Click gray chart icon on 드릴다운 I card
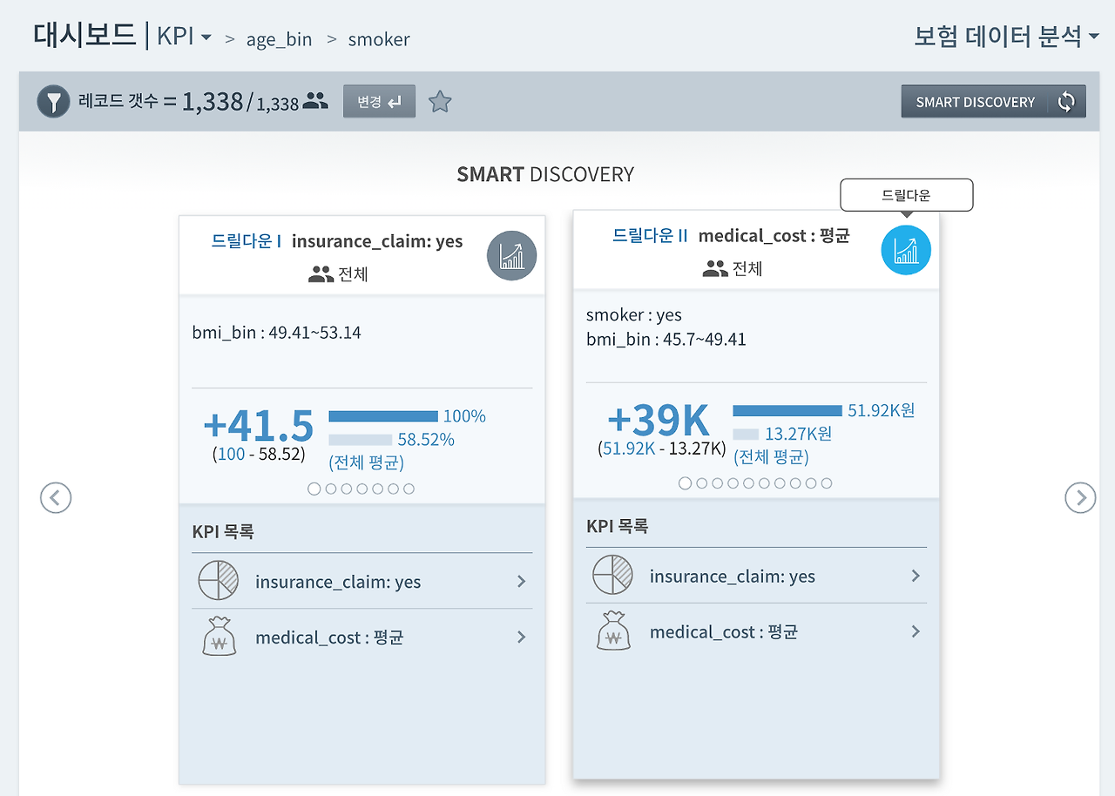1115x796 pixels. tap(512, 256)
